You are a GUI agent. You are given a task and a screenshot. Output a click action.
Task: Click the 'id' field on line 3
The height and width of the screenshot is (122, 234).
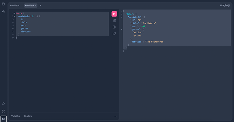coord(22,20)
